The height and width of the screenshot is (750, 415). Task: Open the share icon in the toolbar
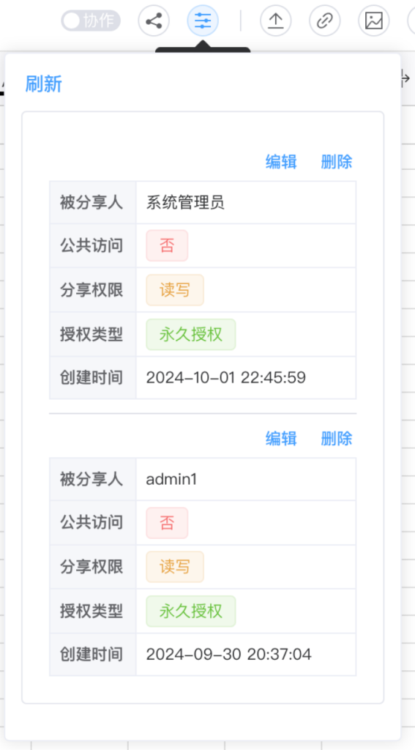pyautogui.click(x=154, y=21)
